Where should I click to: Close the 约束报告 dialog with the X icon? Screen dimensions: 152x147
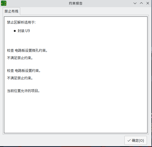coord(148,3)
